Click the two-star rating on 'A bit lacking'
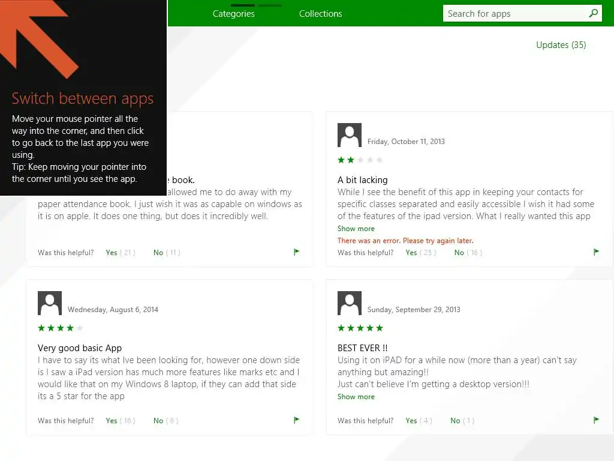The image size is (614, 461). click(360, 160)
